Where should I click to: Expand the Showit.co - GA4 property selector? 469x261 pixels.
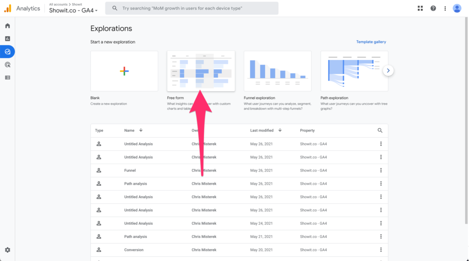[73, 11]
